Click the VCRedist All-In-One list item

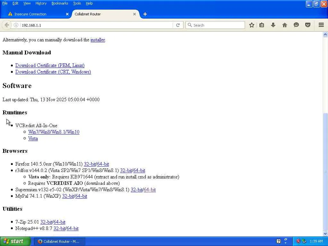point(36,126)
